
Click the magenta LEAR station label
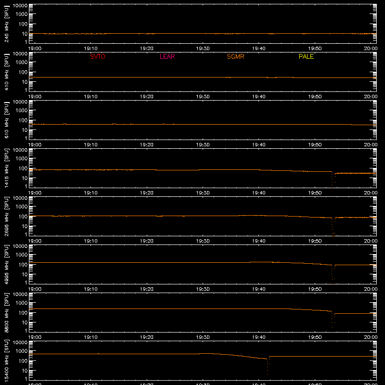coord(167,56)
